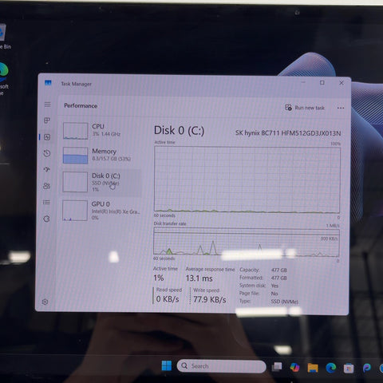Select Recycle Bin desktop icon
This screenshot has width=383, height=383.
pos(5,37)
